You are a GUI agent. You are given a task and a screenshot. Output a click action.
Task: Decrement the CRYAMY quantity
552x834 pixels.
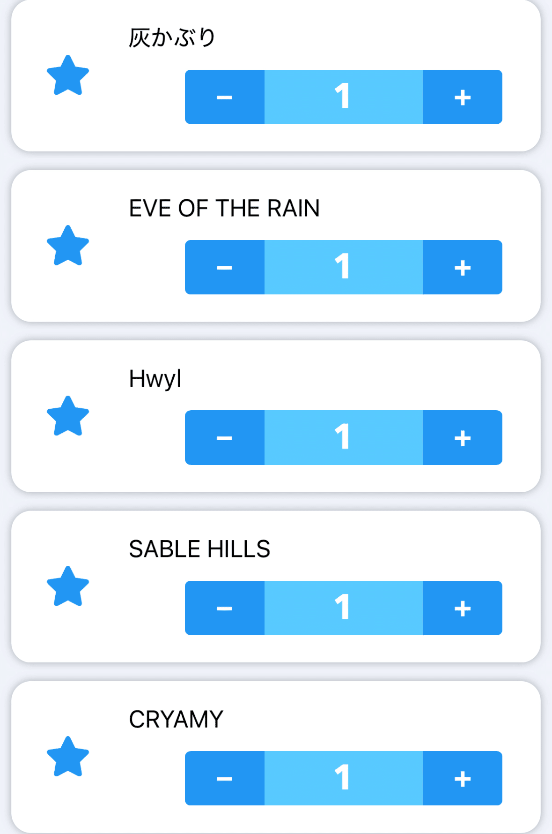[x=225, y=778]
